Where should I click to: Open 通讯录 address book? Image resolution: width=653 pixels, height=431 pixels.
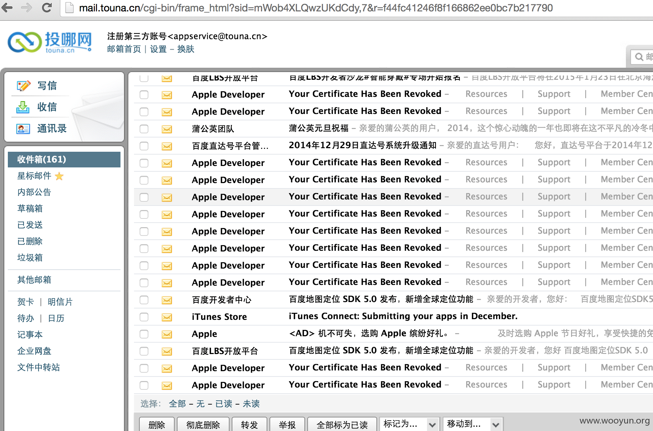[x=52, y=128]
